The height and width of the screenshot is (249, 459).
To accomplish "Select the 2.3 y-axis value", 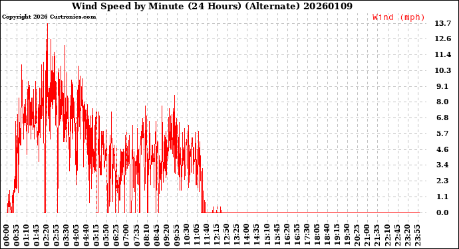I will (442, 181).
